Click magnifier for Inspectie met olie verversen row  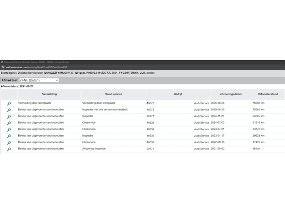point(9,110)
